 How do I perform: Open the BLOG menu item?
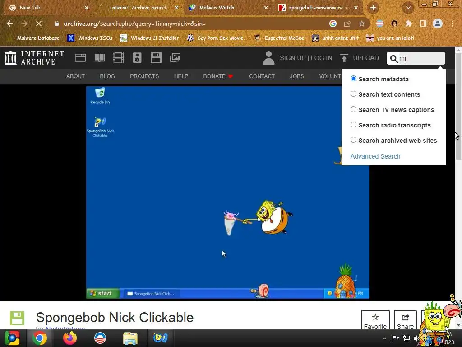click(107, 76)
